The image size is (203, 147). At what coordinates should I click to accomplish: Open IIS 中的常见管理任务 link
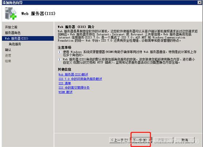(x=74, y=87)
